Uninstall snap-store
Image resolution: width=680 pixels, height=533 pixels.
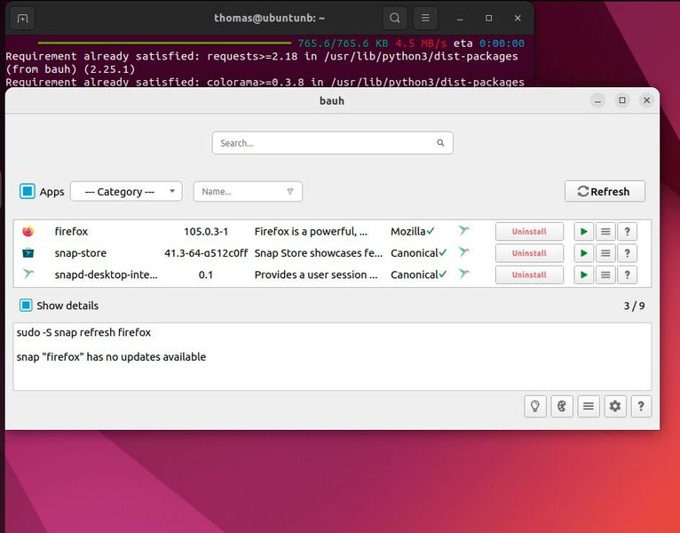tap(529, 253)
